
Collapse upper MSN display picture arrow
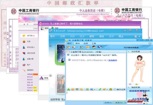point(51,45)
